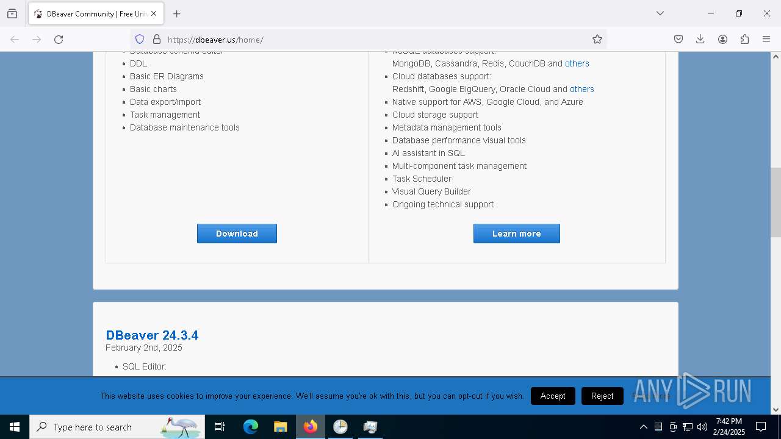Show hidden system tray icons
The image size is (781, 439).
[x=643, y=427]
